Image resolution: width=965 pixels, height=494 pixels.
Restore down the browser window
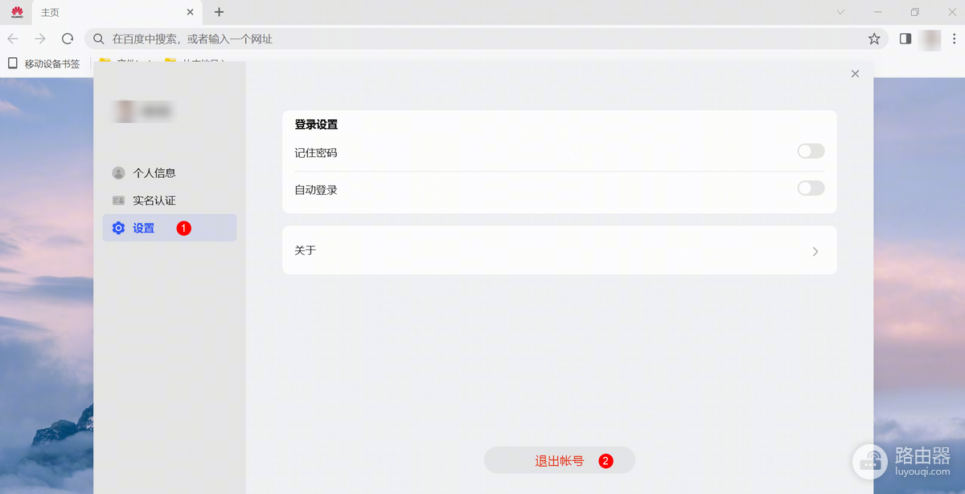(x=915, y=12)
